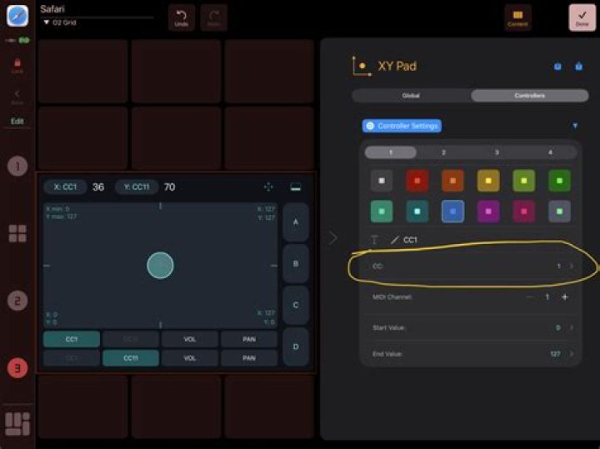Tap the panel layout icon in XY pad header
The height and width of the screenshot is (449, 600).
click(x=295, y=187)
